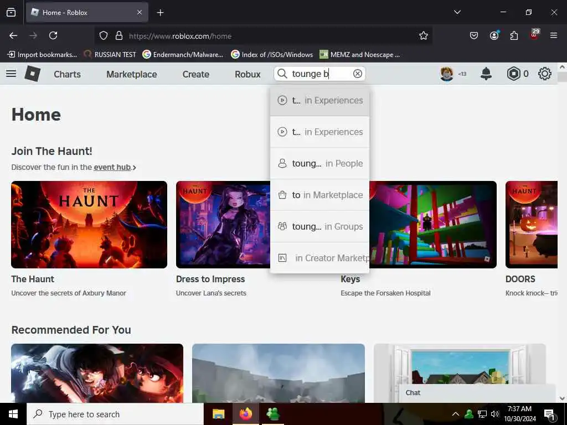Select the 'in People' search suggestion
This screenshot has height=425, width=567.
tap(319, 163)
